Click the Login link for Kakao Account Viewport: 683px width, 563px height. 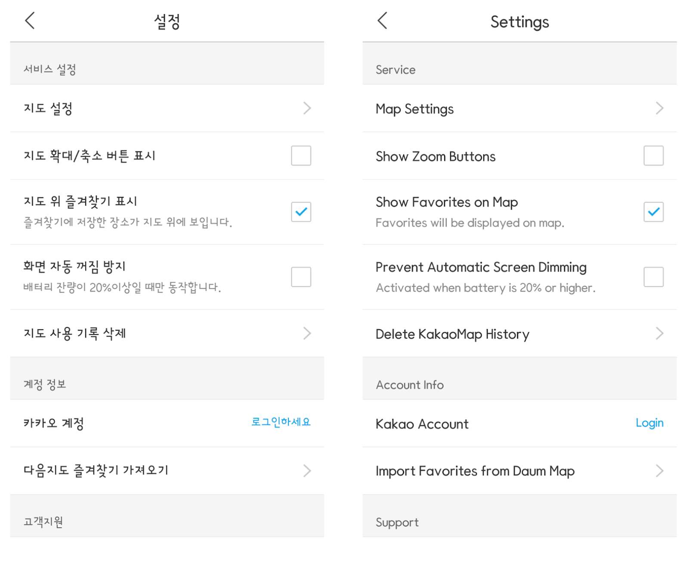coord(649,423)
